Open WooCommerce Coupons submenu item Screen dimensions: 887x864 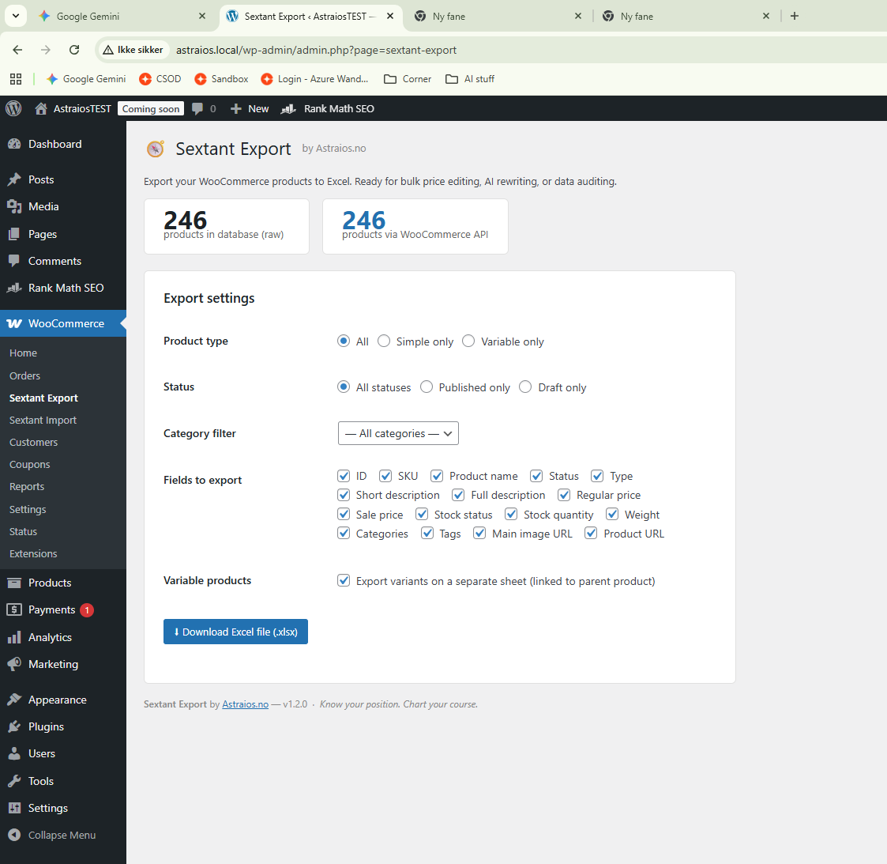click(x=29, y=464)
